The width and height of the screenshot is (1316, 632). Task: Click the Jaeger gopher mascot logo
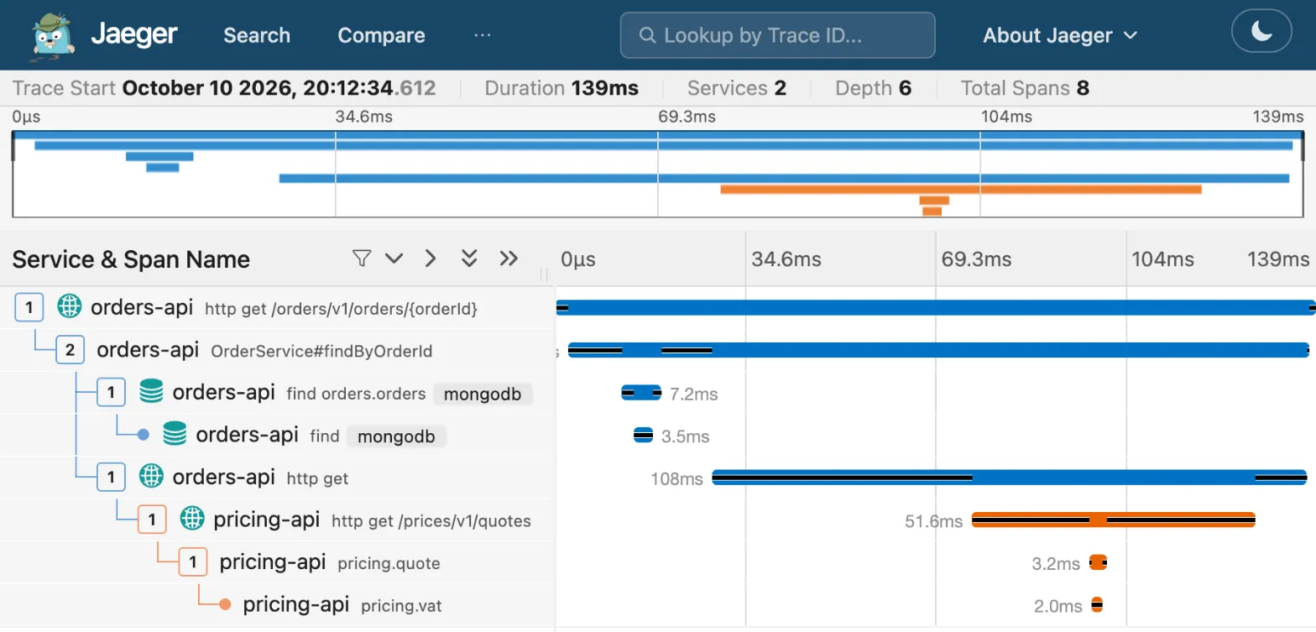[52, 35]
